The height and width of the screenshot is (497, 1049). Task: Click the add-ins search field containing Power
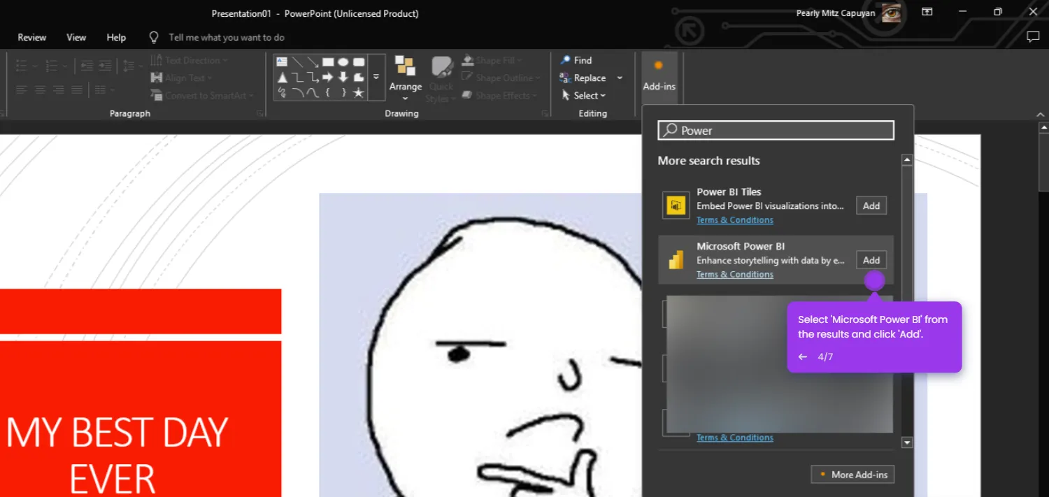(776, 130)
